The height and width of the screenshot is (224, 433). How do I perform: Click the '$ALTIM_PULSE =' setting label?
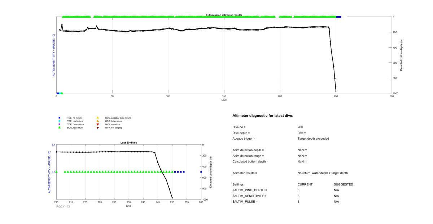[245, 202]
